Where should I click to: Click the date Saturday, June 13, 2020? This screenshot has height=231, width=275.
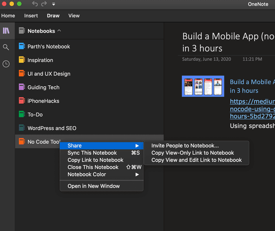coord(206,59)
